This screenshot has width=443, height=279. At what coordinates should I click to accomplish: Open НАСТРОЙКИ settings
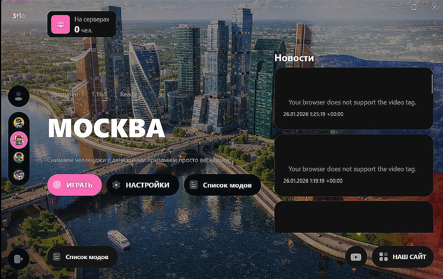pyautogui.click(x=143, y=185)
